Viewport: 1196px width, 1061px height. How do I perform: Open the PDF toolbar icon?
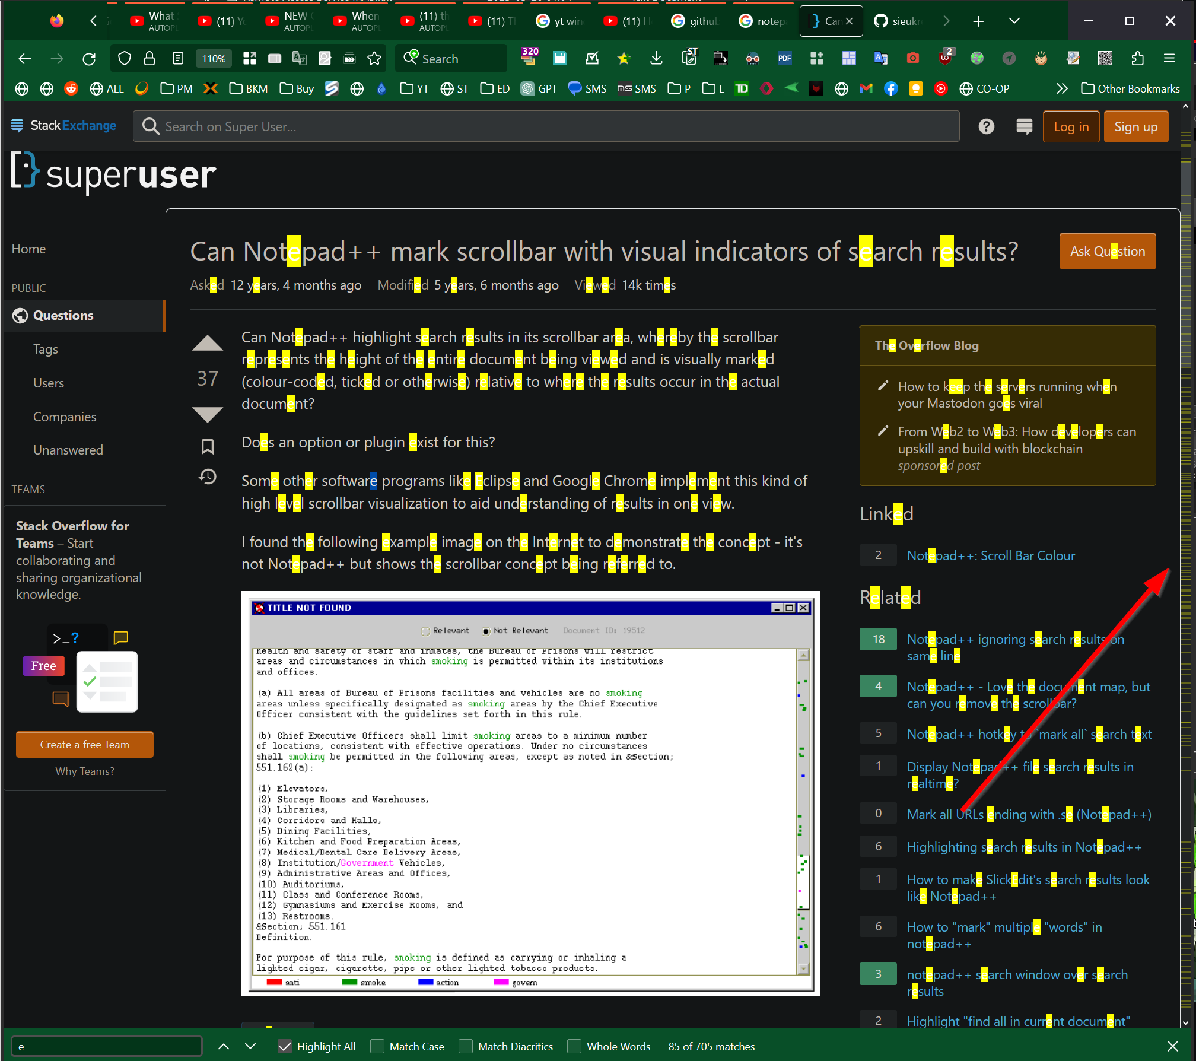[784, 58]
